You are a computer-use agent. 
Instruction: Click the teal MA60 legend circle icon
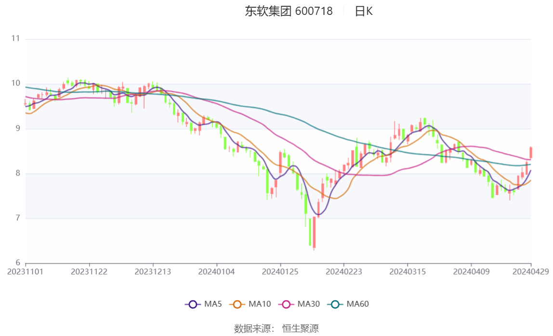click(x=335, y=304)
